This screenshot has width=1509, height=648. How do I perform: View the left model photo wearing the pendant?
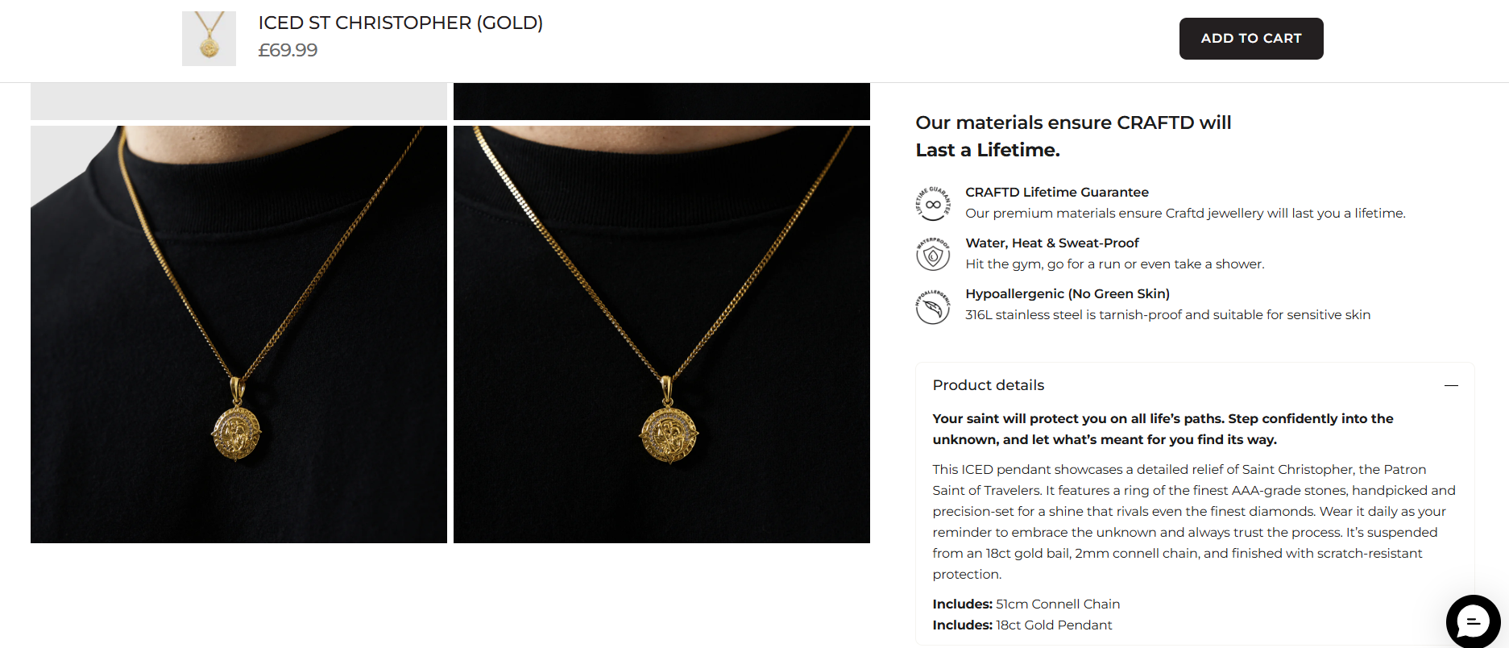click(238, 334)
